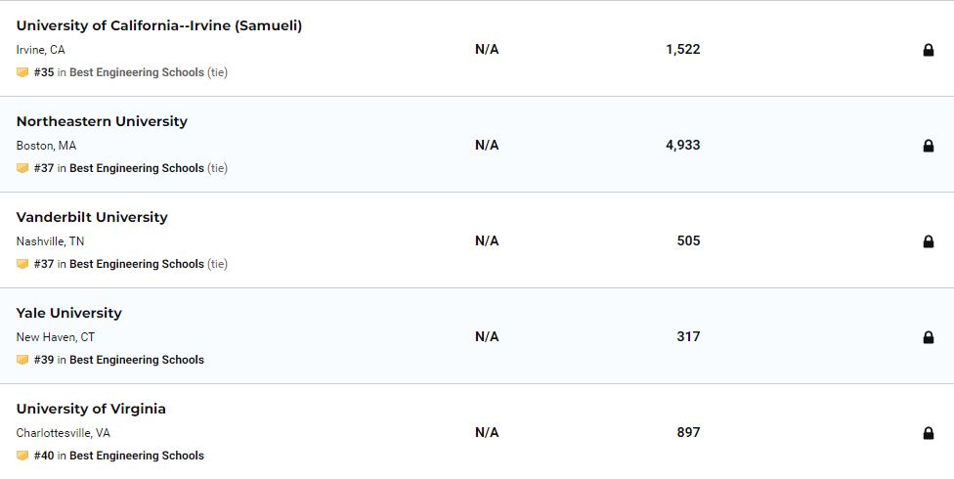954x479 pixels.
Task: Click Vanderbilt University's lock icon
Action: (928, 241)
